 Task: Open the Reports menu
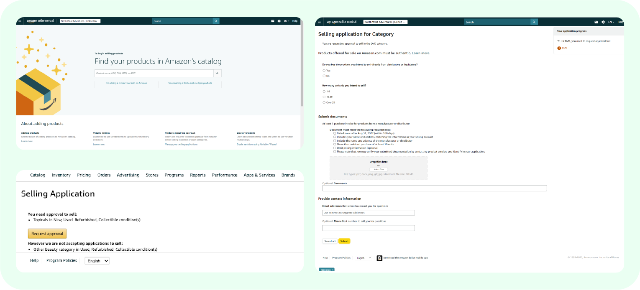198,175
